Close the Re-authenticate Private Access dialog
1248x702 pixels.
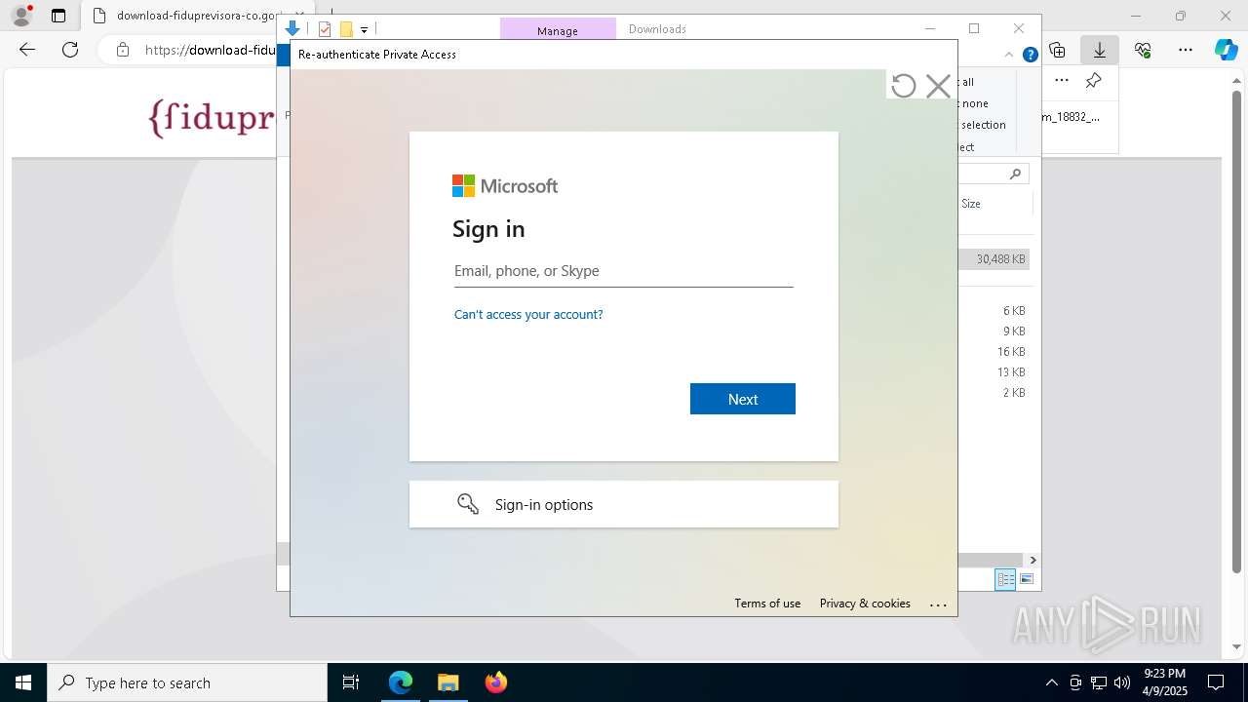click(x=938, y=86)
